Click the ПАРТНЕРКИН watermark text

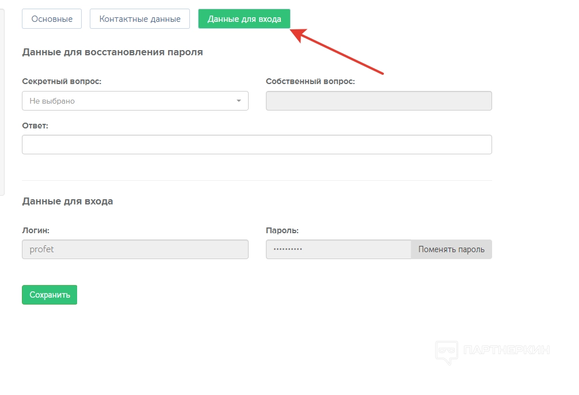coord(506,350)
